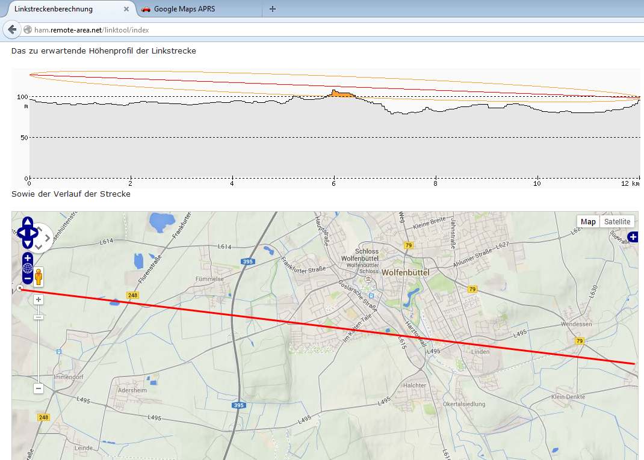Screen dimensions: 644x460
Task: Click the browser back arrow button
Action: tap(11, 29)
